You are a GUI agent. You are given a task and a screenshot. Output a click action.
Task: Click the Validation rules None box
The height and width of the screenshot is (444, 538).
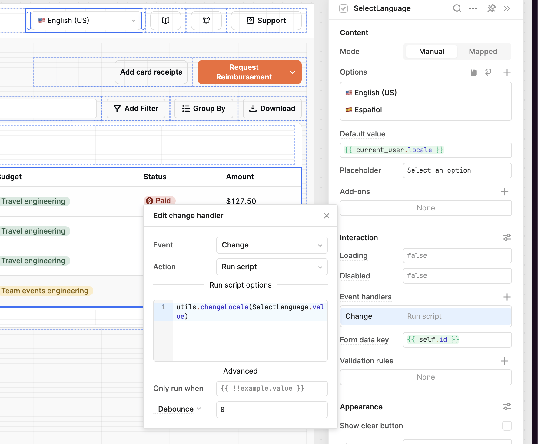tap(426, 377)
